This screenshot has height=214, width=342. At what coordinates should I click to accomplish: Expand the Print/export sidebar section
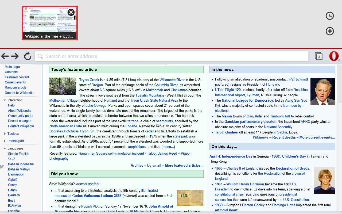point(5,141)
